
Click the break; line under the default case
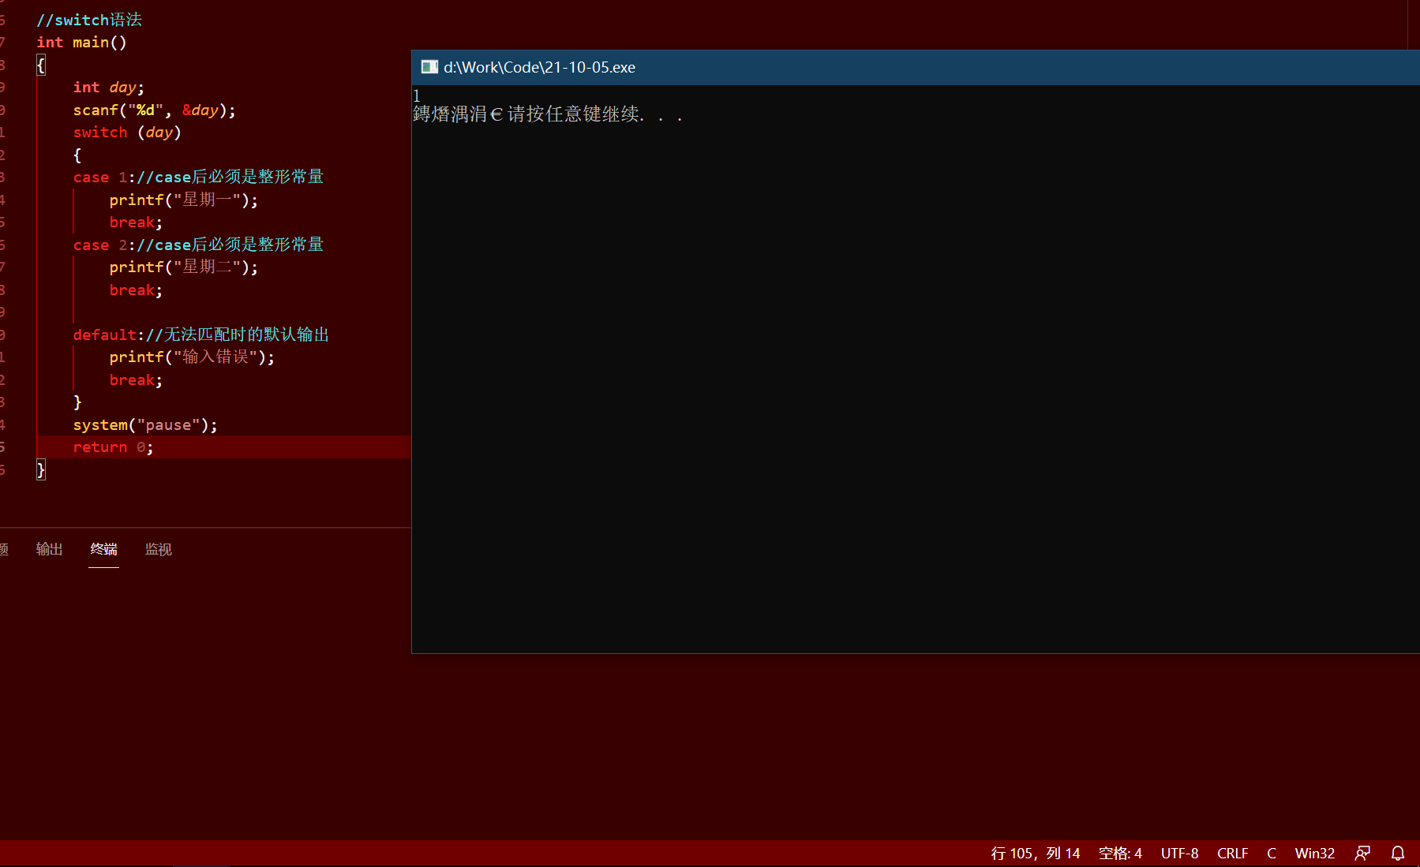click(136, 379)
